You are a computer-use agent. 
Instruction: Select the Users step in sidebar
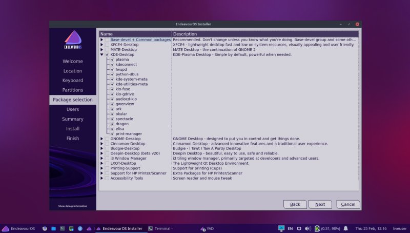[x=73, y=109]
